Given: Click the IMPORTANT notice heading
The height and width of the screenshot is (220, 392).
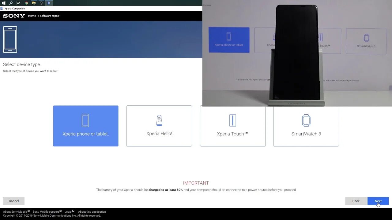Looking at the screenshot, I should (x=196, y=183).
